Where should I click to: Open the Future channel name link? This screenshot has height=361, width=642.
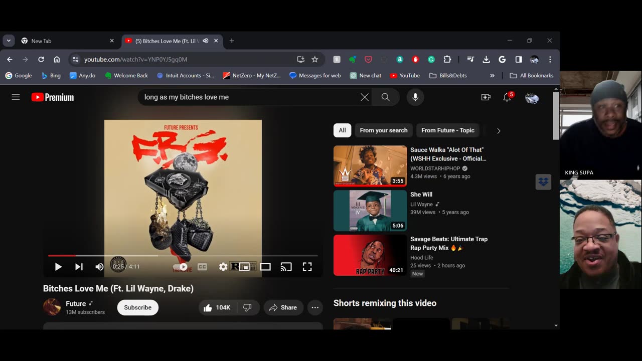76,303
